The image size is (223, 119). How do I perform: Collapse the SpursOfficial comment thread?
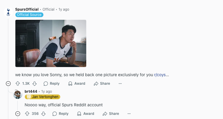(8, 84)
